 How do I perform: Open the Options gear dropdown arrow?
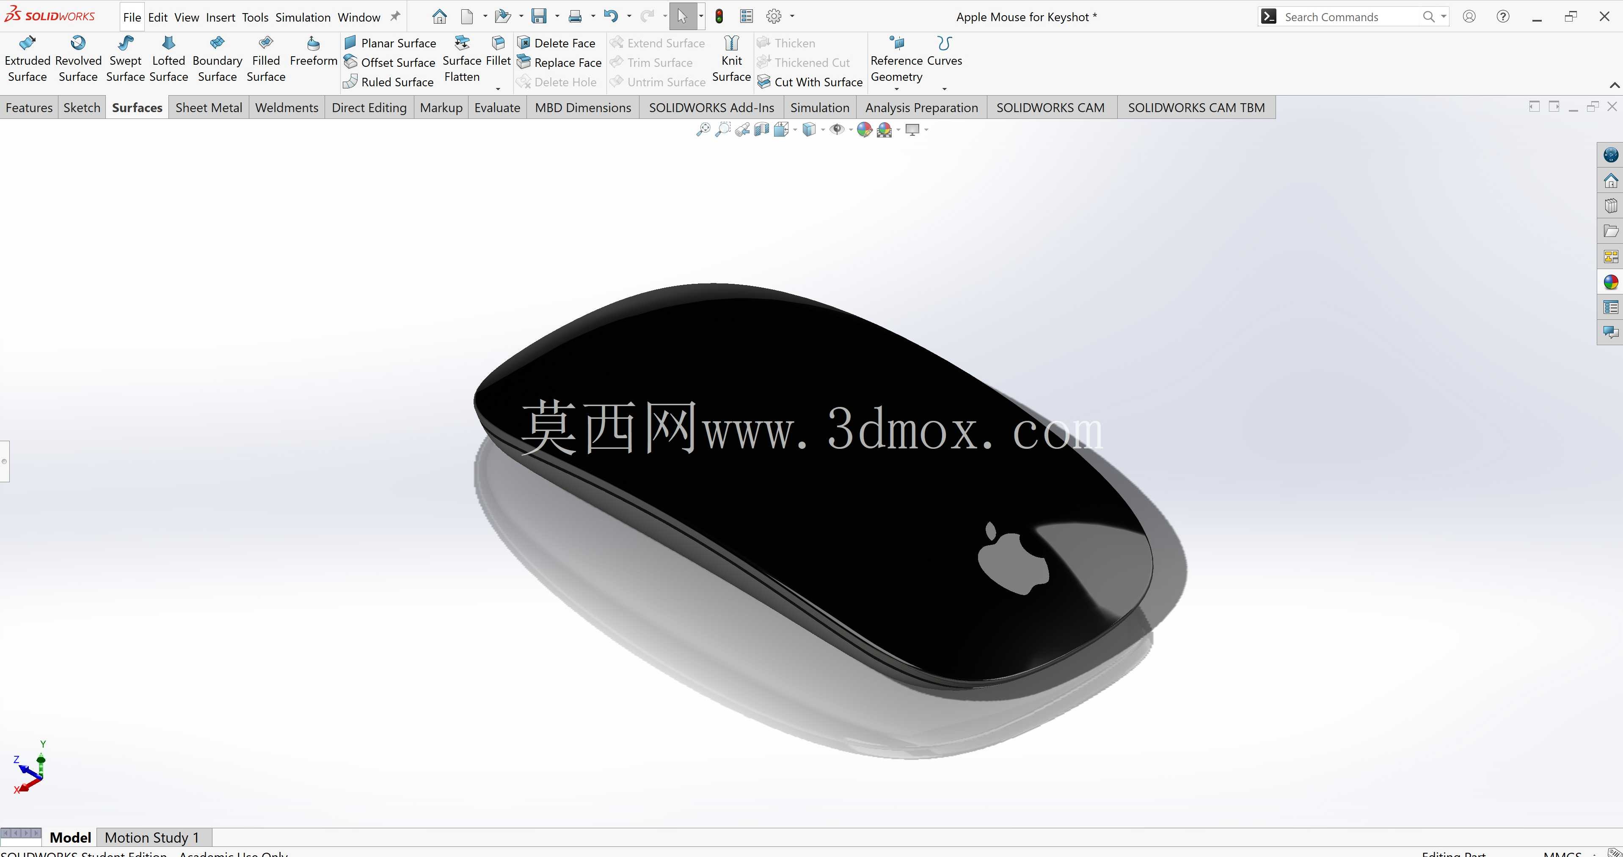point(792,16)
